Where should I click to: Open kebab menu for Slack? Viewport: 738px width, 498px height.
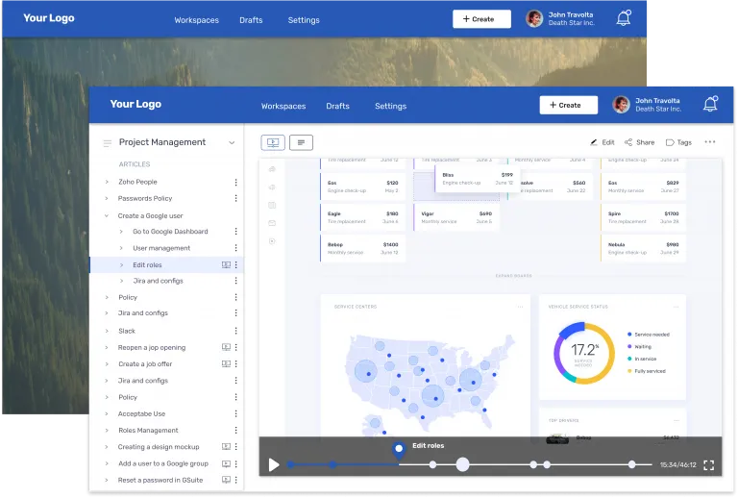tap(235, 331)
